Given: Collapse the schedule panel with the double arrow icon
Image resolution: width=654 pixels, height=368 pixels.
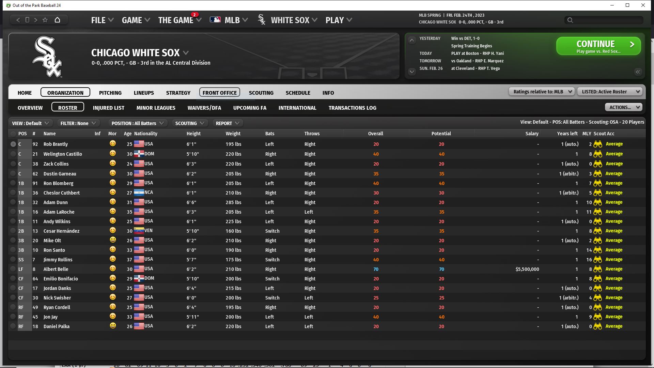Looking at the screenshot, I should click(x=638, y=72).
